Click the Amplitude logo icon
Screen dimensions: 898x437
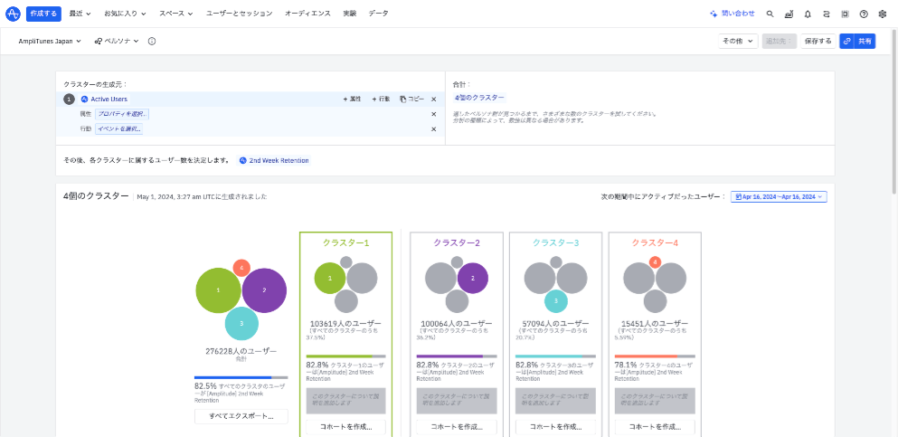click(x=13, y=14)
